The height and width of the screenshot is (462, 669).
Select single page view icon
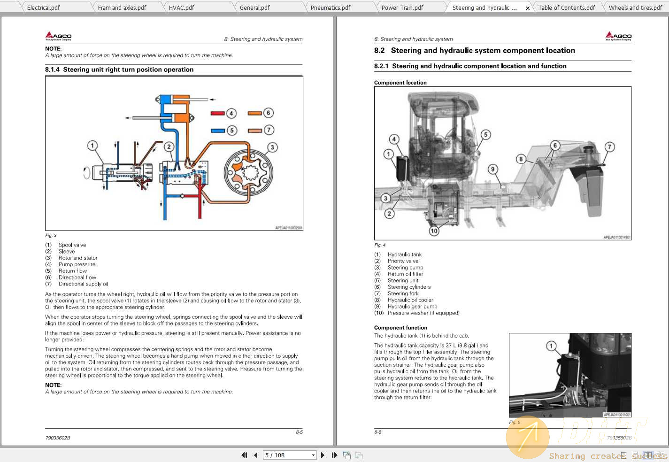click(623, 455)
